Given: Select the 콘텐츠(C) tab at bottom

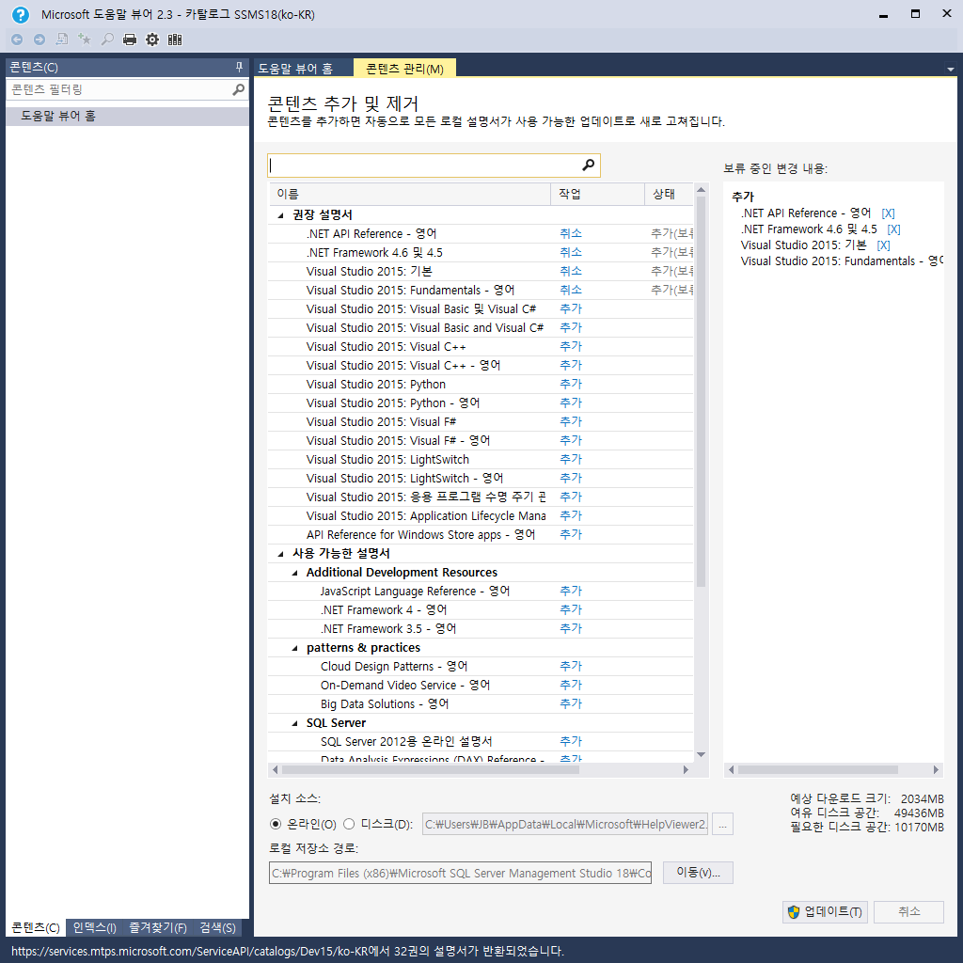Looking at the screenshot, I should pos(36,927).
